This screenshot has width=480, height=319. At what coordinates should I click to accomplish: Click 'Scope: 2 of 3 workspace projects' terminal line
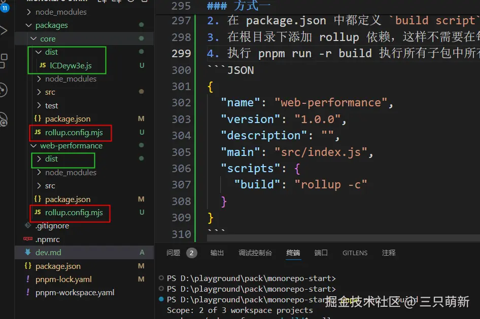(x=239, y=310)
